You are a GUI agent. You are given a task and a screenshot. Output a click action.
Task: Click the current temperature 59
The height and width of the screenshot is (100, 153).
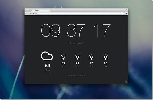pos(48,66)
